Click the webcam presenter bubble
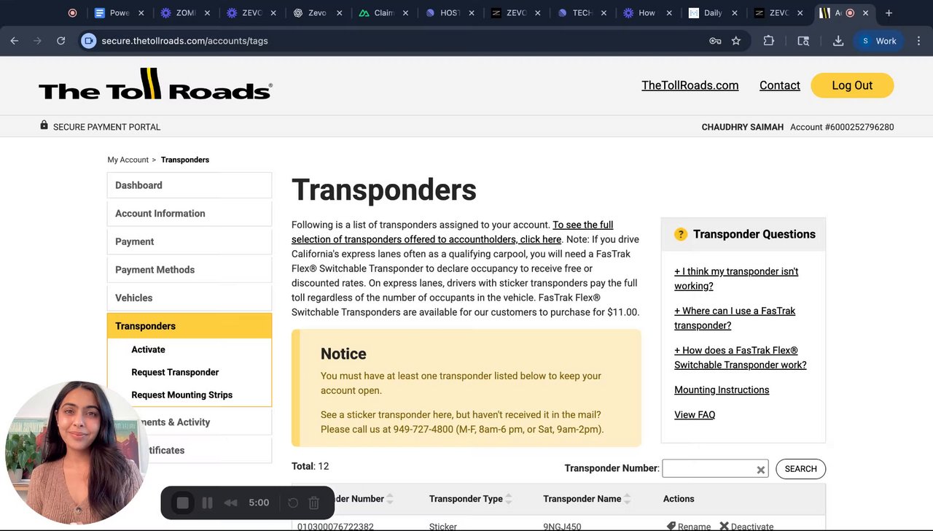This screenshot has height=531, width=933. coord(77,453)
